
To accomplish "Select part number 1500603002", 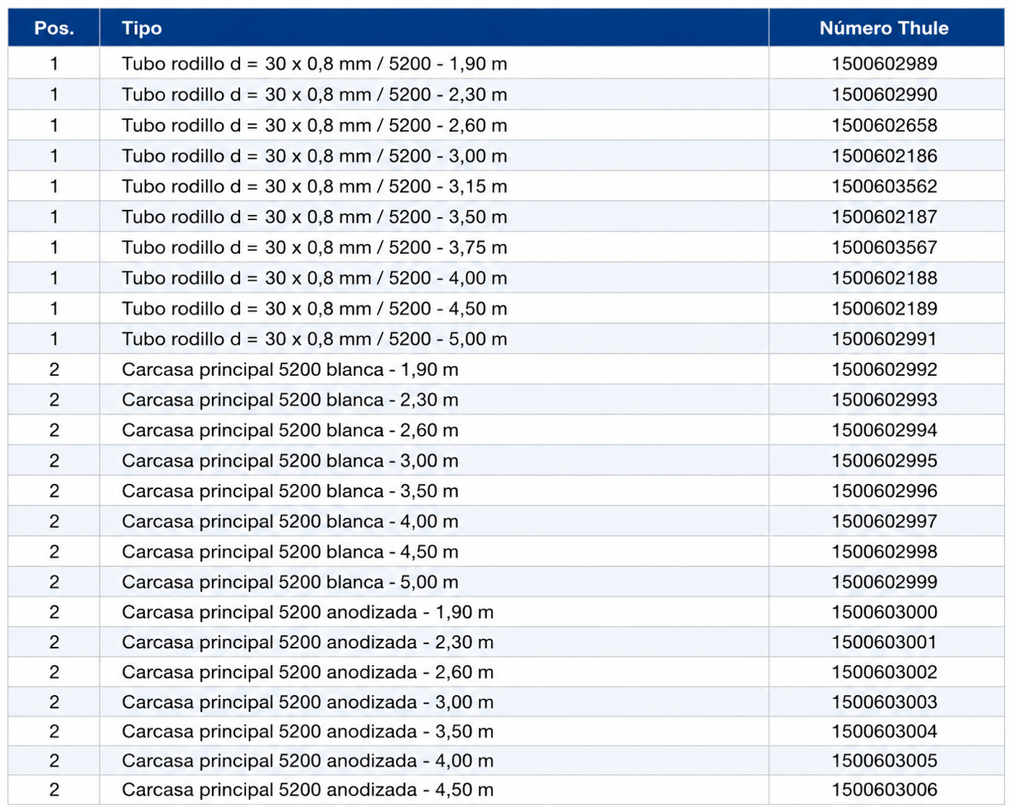I will tap(885, 671).
